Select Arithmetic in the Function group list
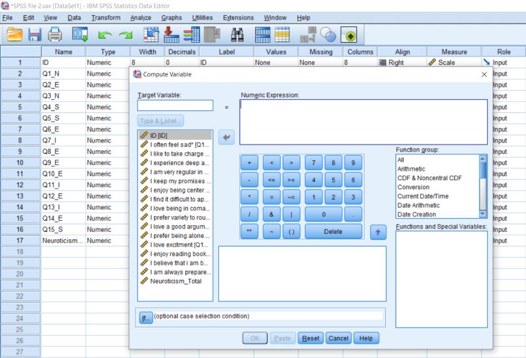The height and width of the screenshot is (358, 526). click(411, 169)
